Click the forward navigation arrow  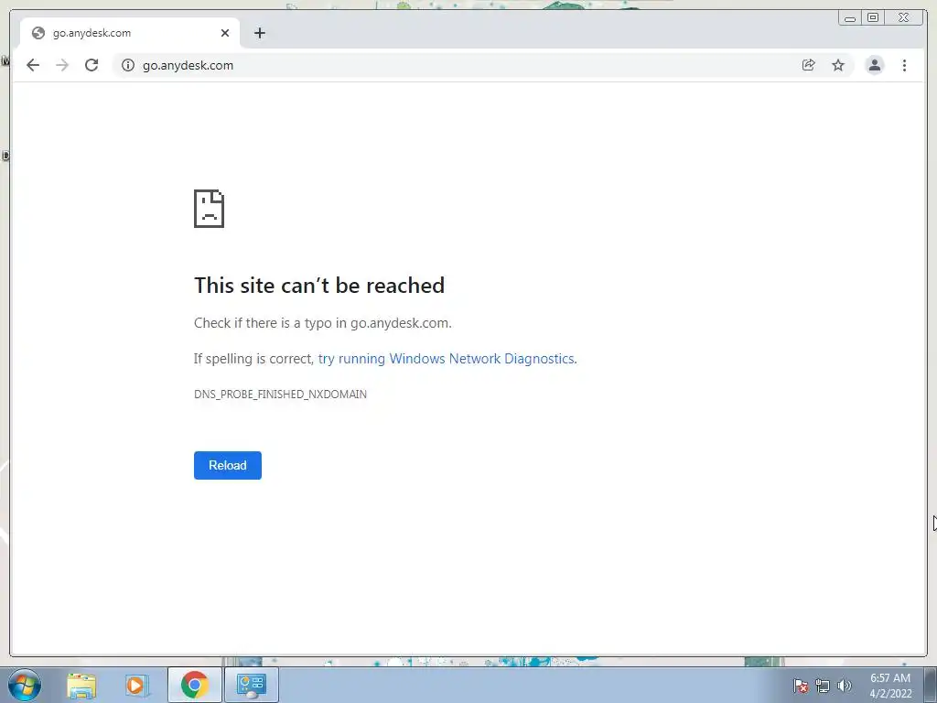62,65
